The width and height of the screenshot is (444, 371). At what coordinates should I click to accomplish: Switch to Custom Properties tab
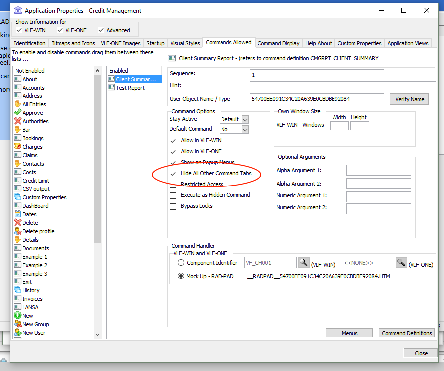click(x=359, y=43)
